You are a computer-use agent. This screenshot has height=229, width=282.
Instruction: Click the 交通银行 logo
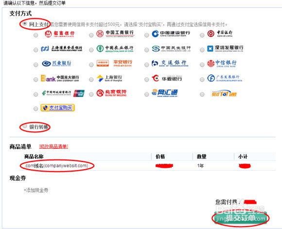(170, 63)
